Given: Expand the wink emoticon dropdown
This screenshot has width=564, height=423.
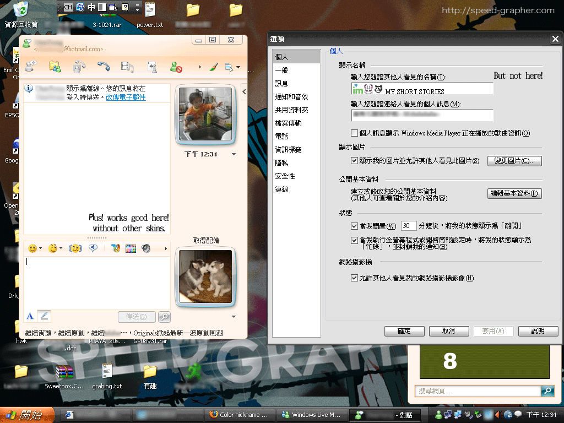Looking at the screenshot, I should pyautogui.click(x=61, y=249).
